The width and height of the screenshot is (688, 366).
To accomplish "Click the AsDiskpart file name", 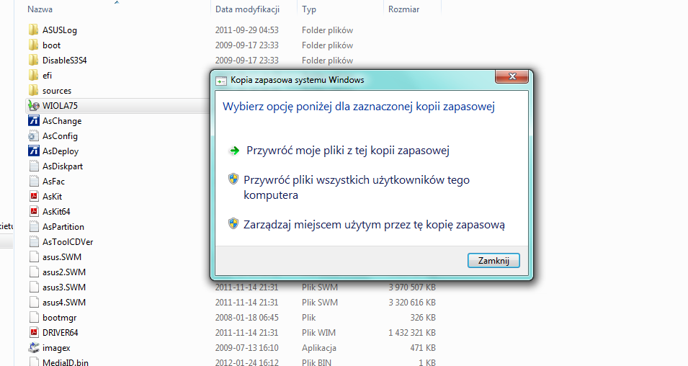I will click(x=62, y=166).
